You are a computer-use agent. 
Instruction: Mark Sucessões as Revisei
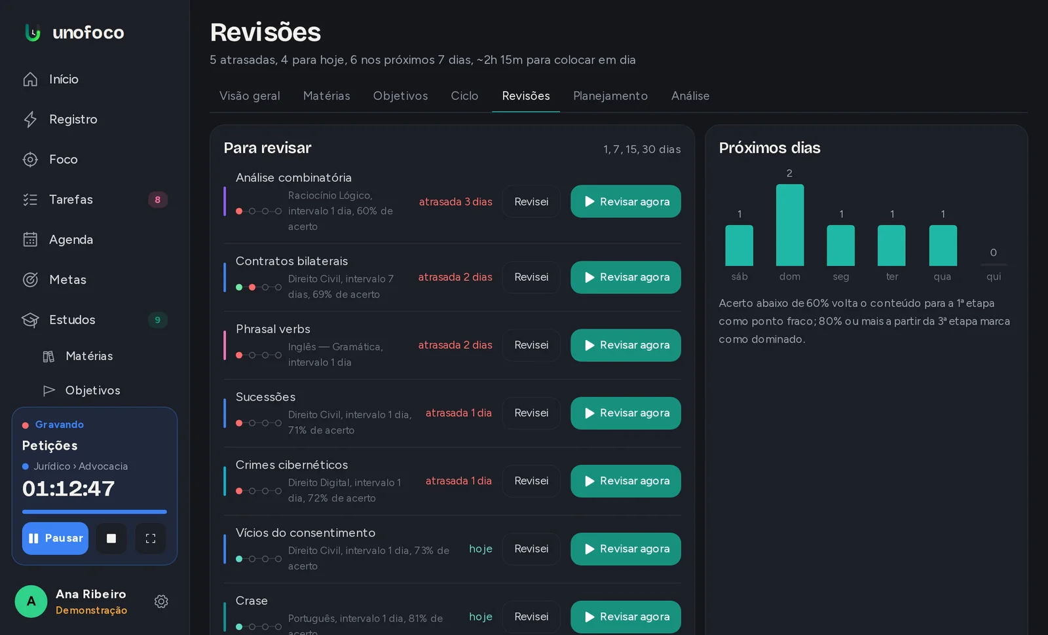tap(531, 414)
